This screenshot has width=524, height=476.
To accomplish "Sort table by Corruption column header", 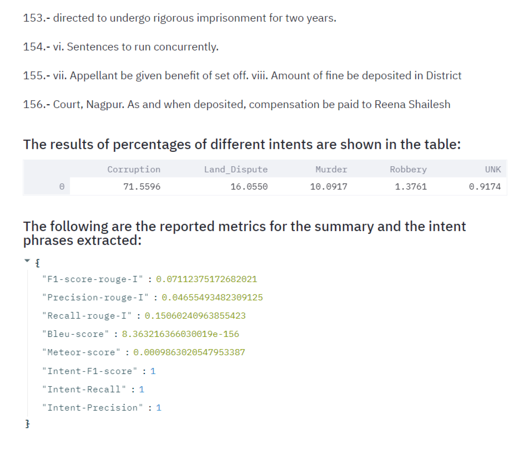I will coord(134,169).
